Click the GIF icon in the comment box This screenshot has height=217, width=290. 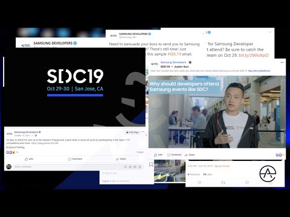[x=135, y=167]
